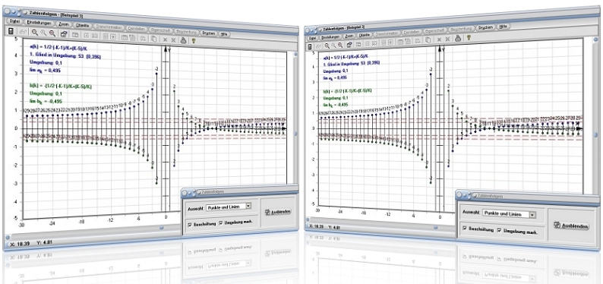Open Hilfe menu in right window
The width and height of the screenshot is (603, 284).
(x=504, y=27)
